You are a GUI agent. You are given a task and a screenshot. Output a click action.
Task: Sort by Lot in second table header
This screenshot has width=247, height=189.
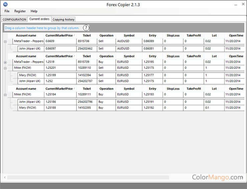tap(214, 56)
